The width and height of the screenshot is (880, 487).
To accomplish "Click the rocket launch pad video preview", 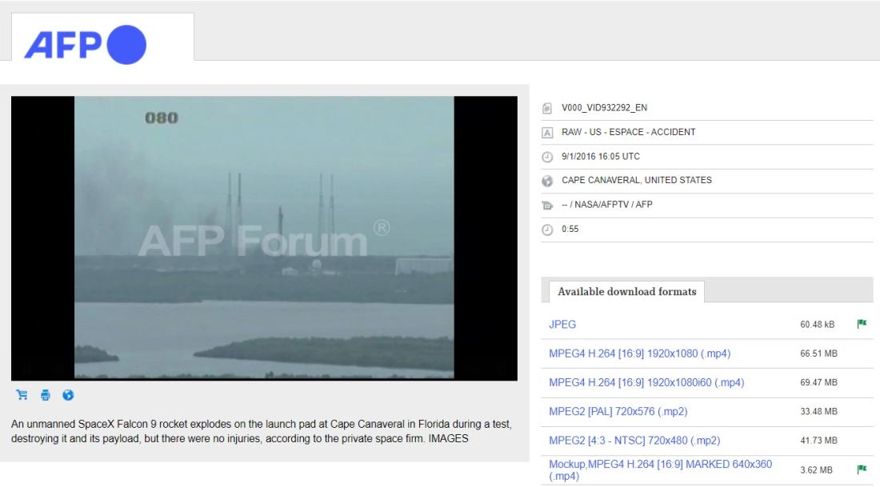I will tap(264, 238).
